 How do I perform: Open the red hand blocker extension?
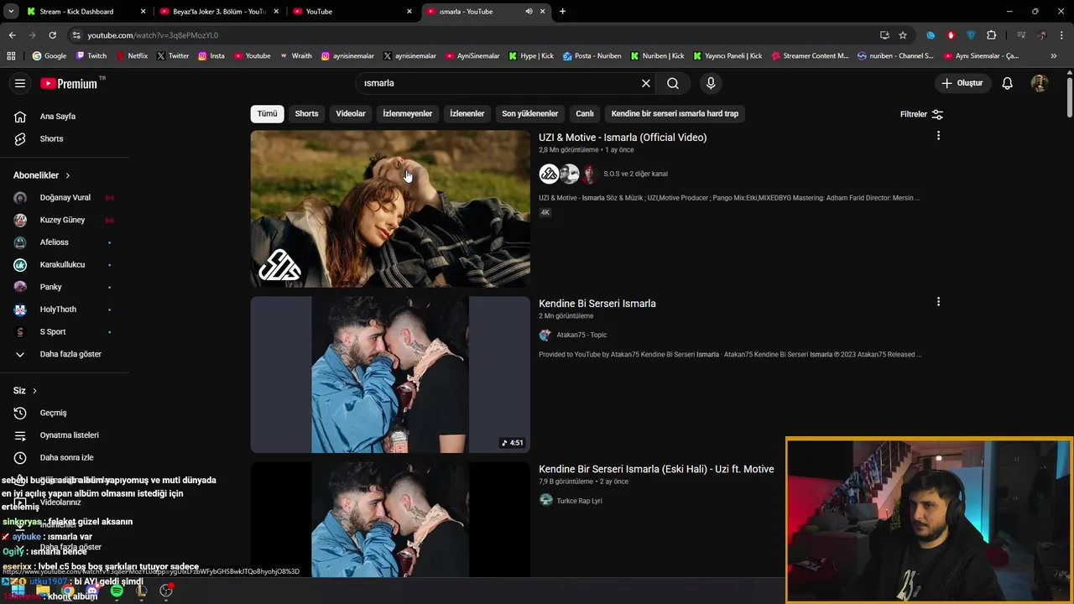pos(951,35)
